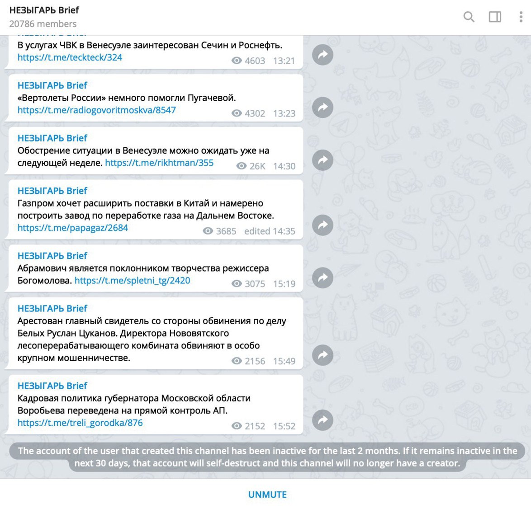The width and height of the screenshot is (531, 508).
Task: Open link t.me/rikhtman/355
Action: pyautogui.click(x=159, y=163)
